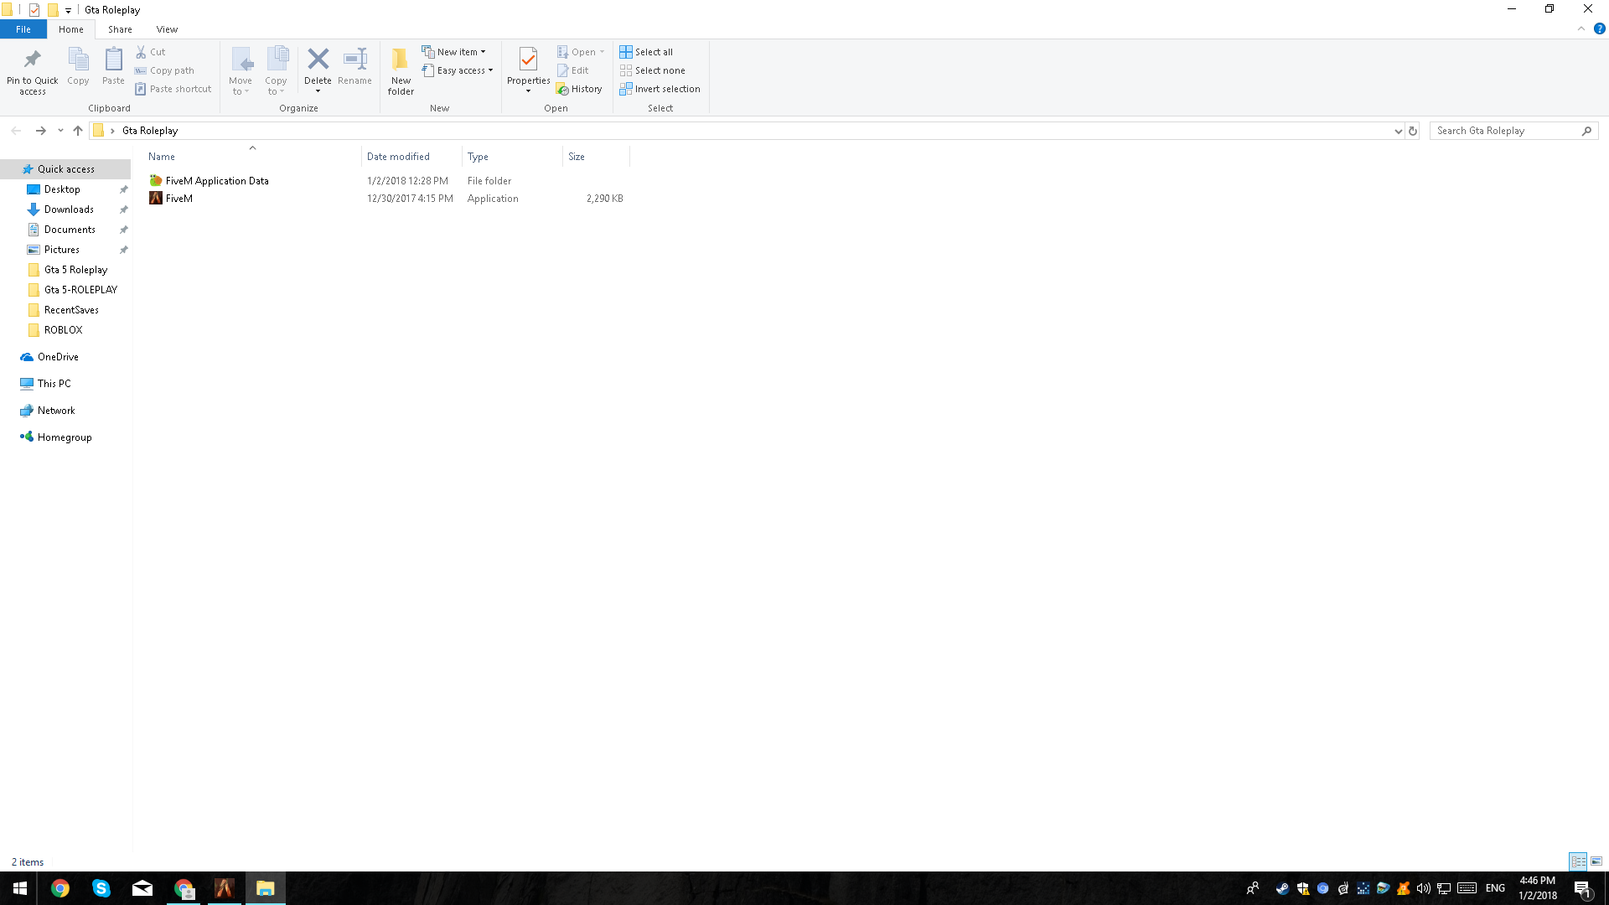Open the New item dropdown
1609x905 pixels.
[x=453, y=52]
